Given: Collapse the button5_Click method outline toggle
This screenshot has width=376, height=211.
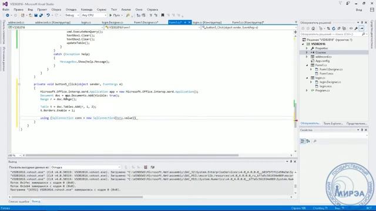Looking at the screenshot, I should point(19,84).
